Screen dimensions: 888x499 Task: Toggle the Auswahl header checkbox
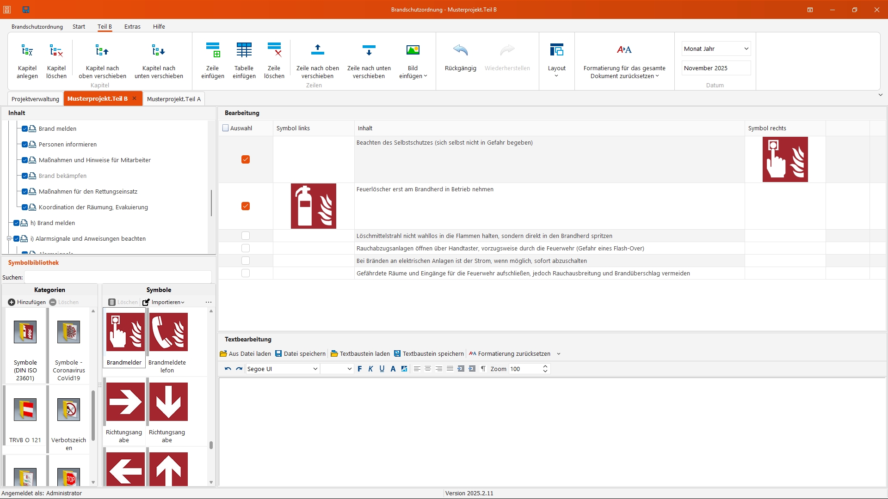(x=226, y=128)
